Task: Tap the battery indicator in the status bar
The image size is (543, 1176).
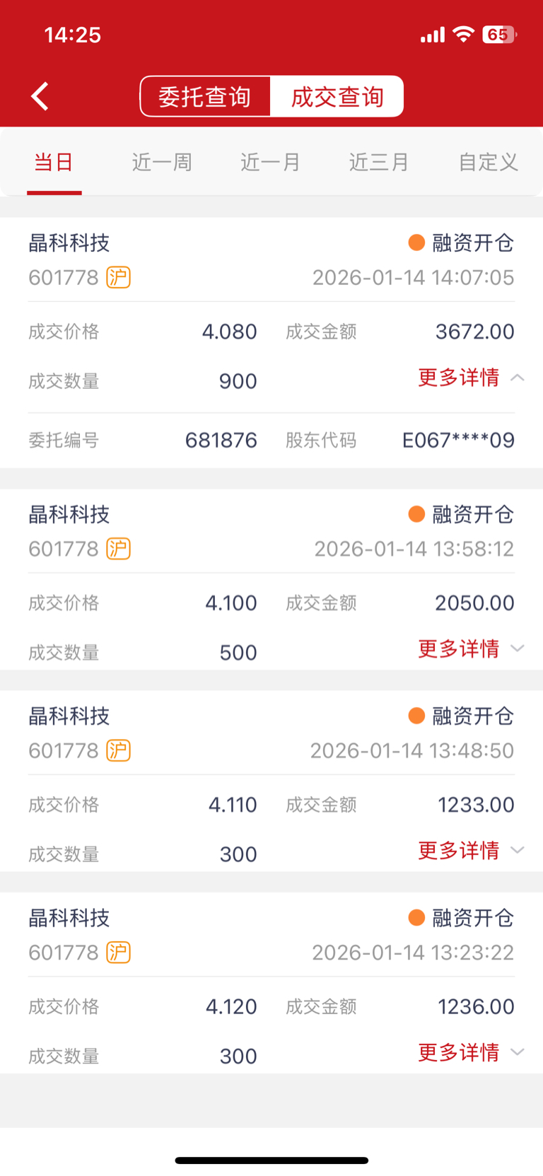Action: [x=499, y=34]
